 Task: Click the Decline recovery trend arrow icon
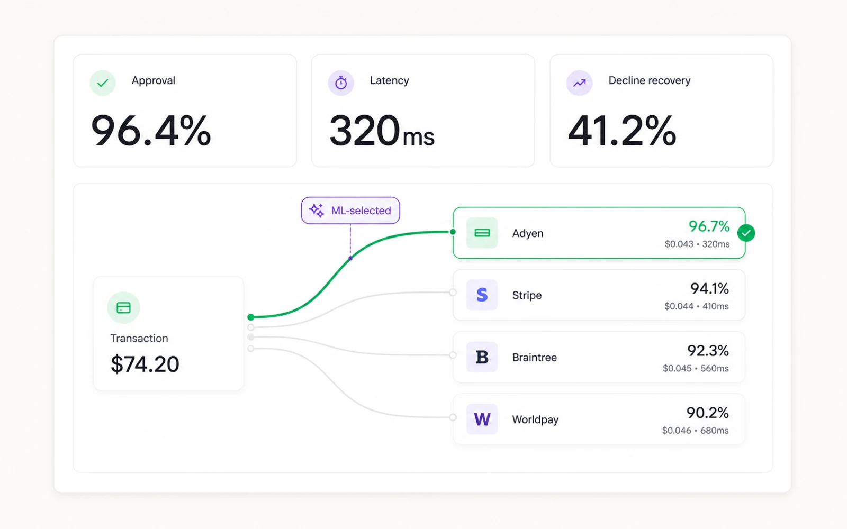coord(580,83)
